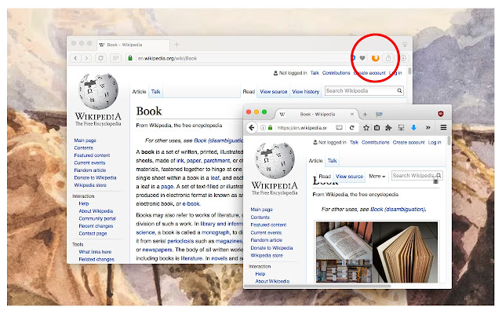This screenshot has height=314, width=502.
Task: Open Firefox downloads with the blue arrow
Action: click(413, 127)
